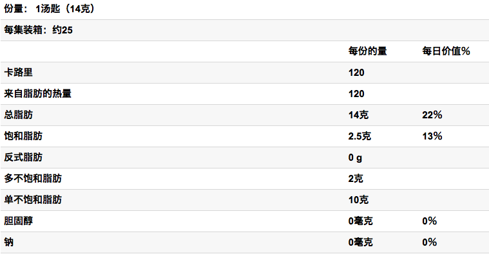Click the 0毫克 value in 钠 row
489x254 pixels.
[361, 242]
